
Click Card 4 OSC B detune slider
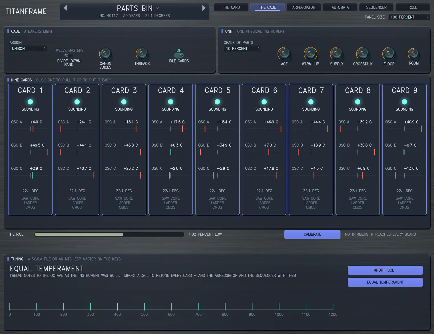coord(171,152)
